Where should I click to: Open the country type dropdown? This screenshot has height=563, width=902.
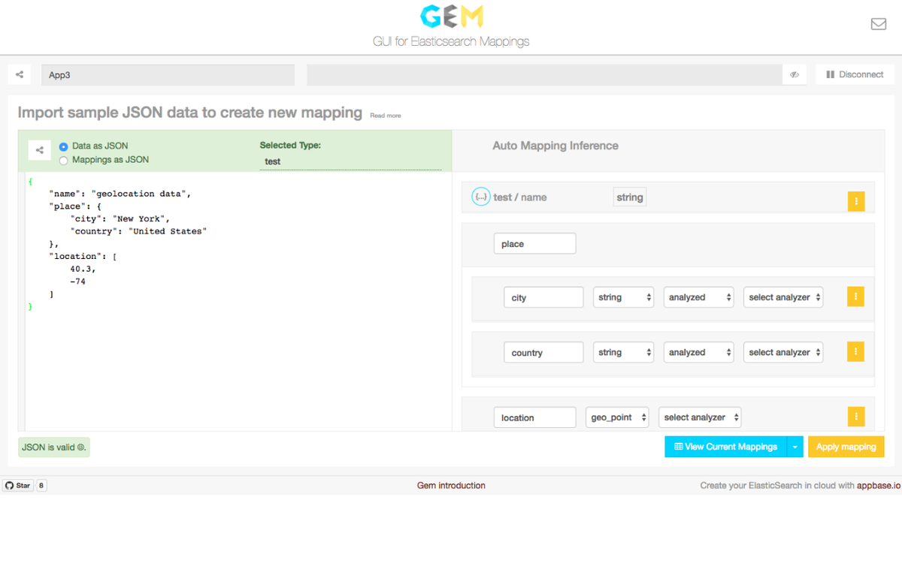624,352
